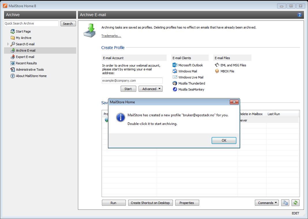Screen dimensions: 308x219
Task: Click the Delete in Mailbox column header
Action: coord(252,114)
